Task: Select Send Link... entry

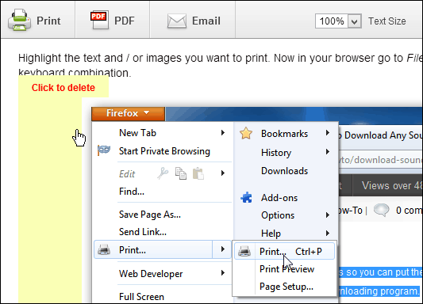Action: tap(143, 232)
